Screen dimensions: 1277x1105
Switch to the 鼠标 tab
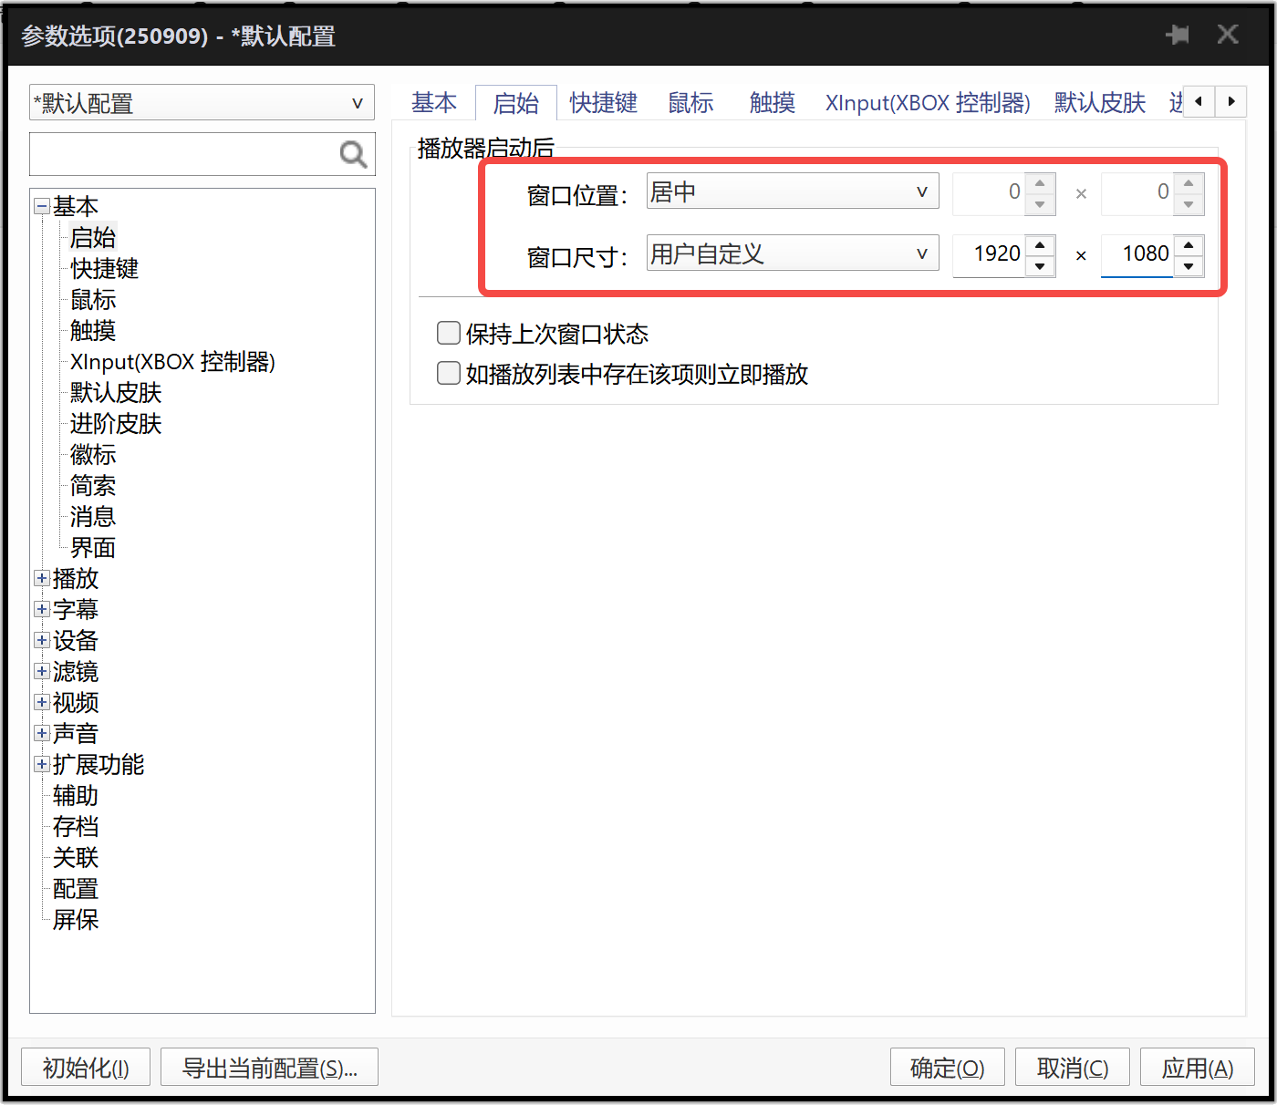click(x=690, y=102)
